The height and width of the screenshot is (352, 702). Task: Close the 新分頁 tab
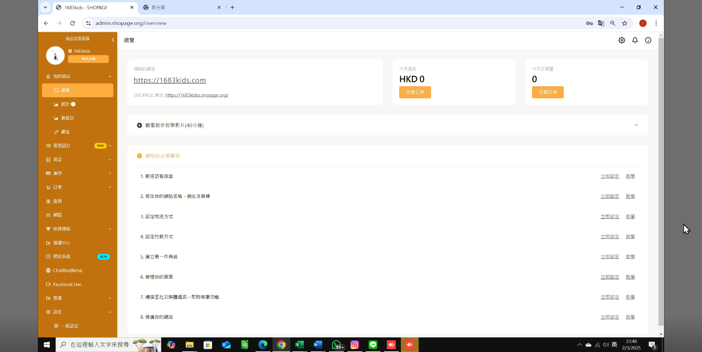(x=219, y=7)
